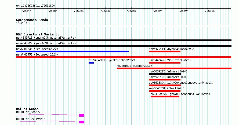Viewport: 239px width, 125px height.
Task: Open the nsv5603331 (Ebert2021) label
Action: coord(167,88)
